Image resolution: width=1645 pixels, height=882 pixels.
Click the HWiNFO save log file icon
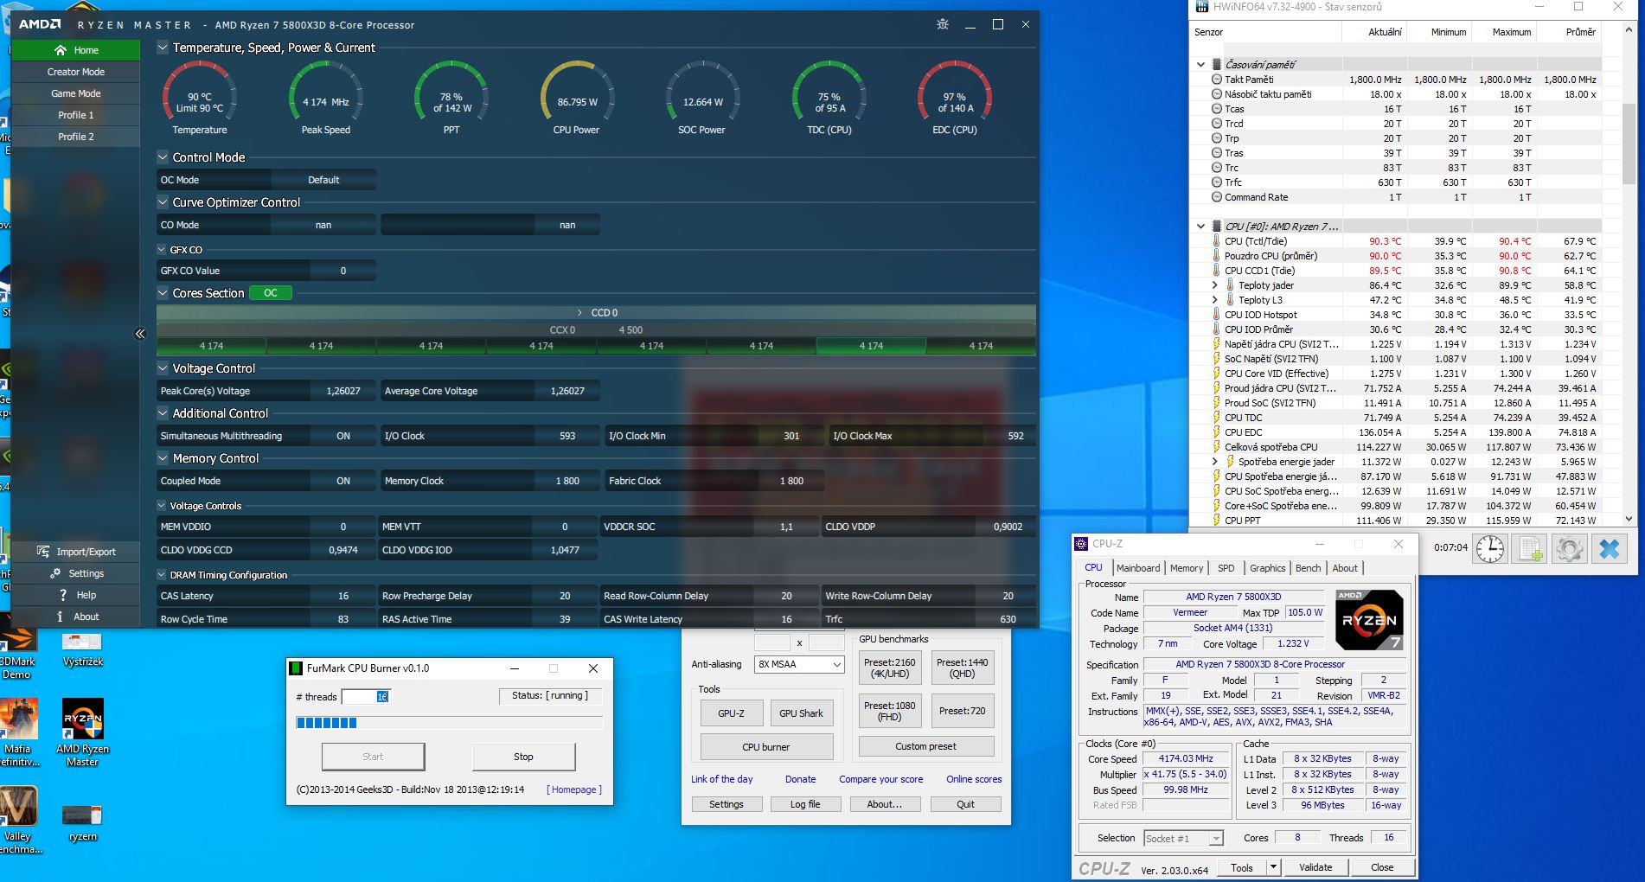point(1531,549)
